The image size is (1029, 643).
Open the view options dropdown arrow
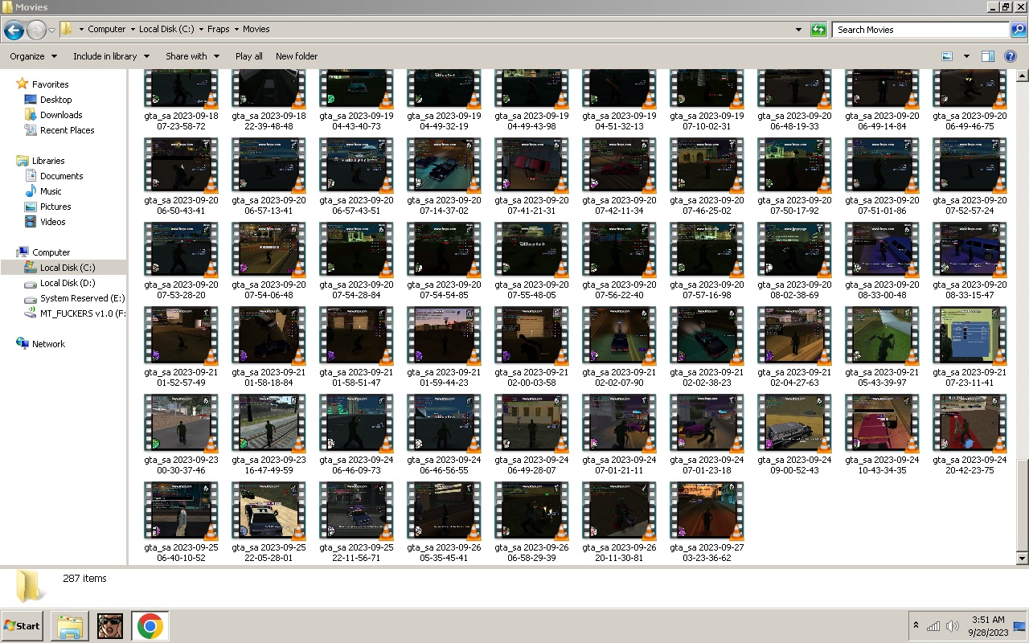point(966,56)
